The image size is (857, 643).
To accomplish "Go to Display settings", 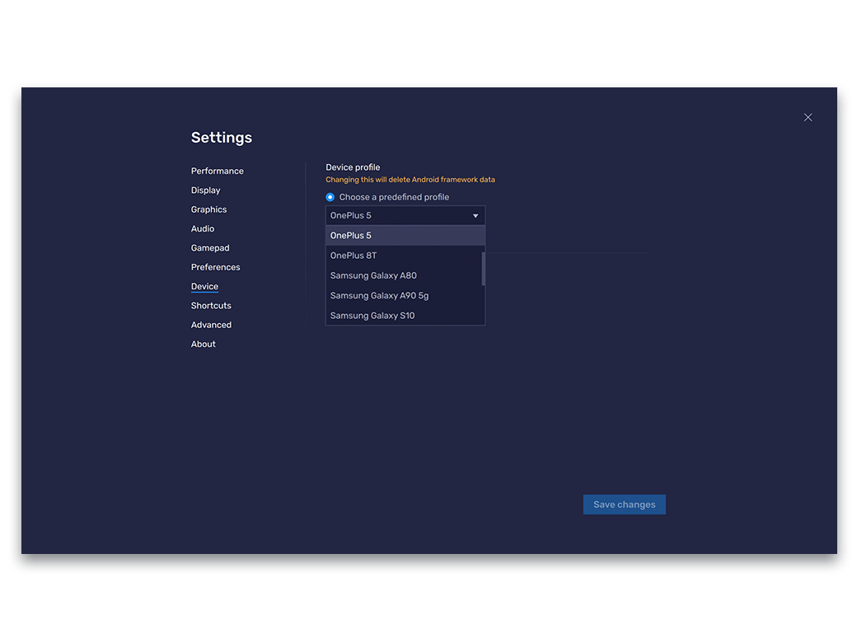I will pos(206,190).
